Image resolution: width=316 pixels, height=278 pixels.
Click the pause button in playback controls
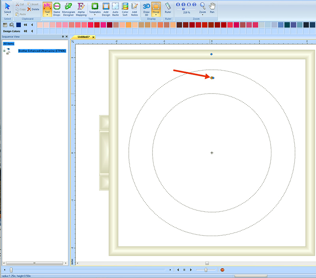(x=184, y=270)
